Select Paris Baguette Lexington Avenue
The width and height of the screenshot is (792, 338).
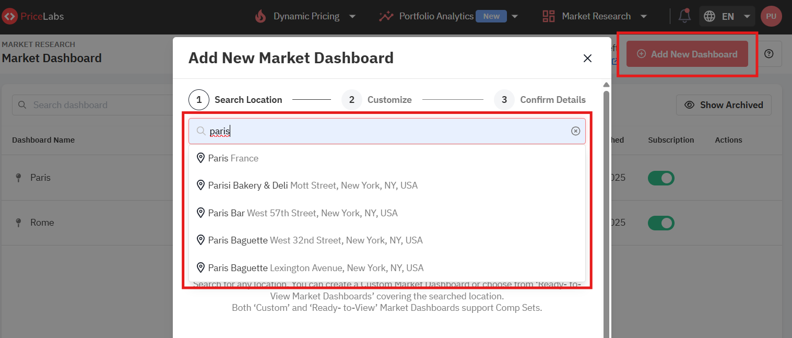tap(387, 267)
